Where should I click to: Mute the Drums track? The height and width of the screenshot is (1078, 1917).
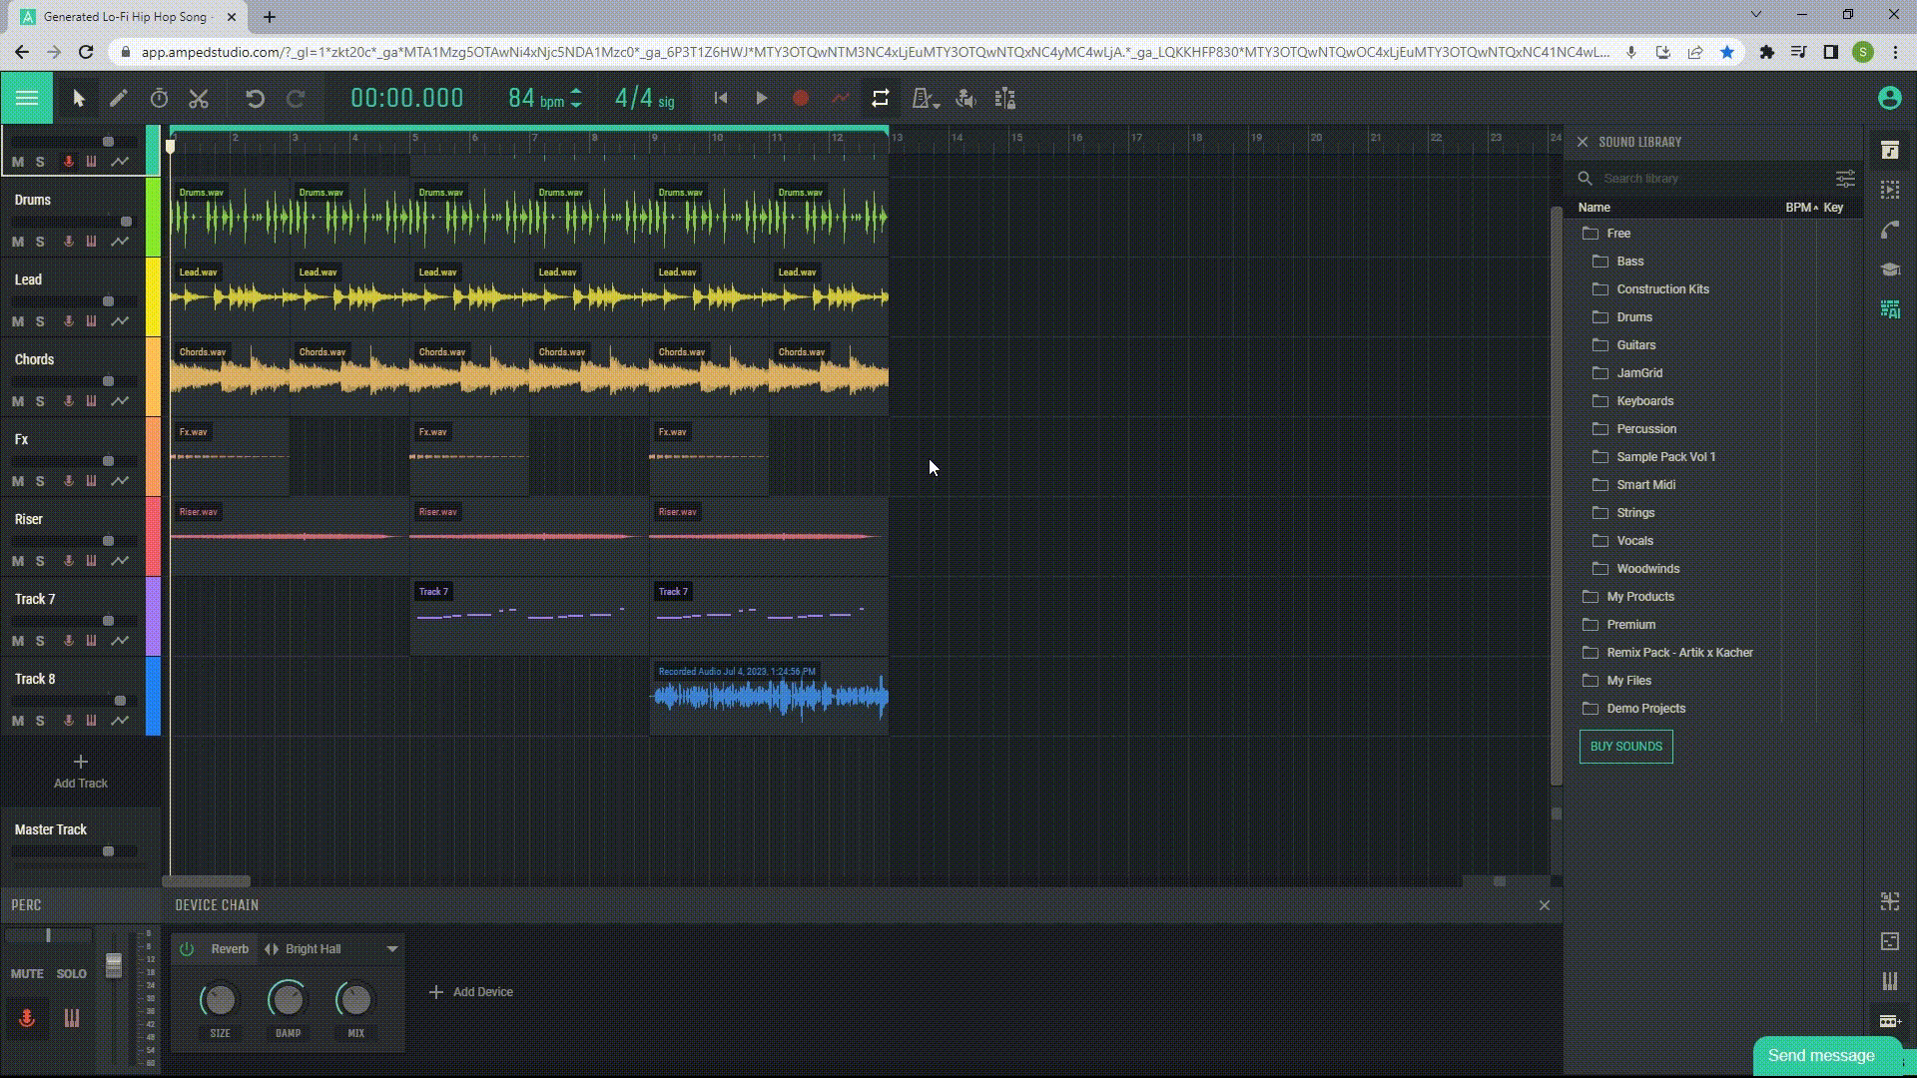[x=17, y=241]
